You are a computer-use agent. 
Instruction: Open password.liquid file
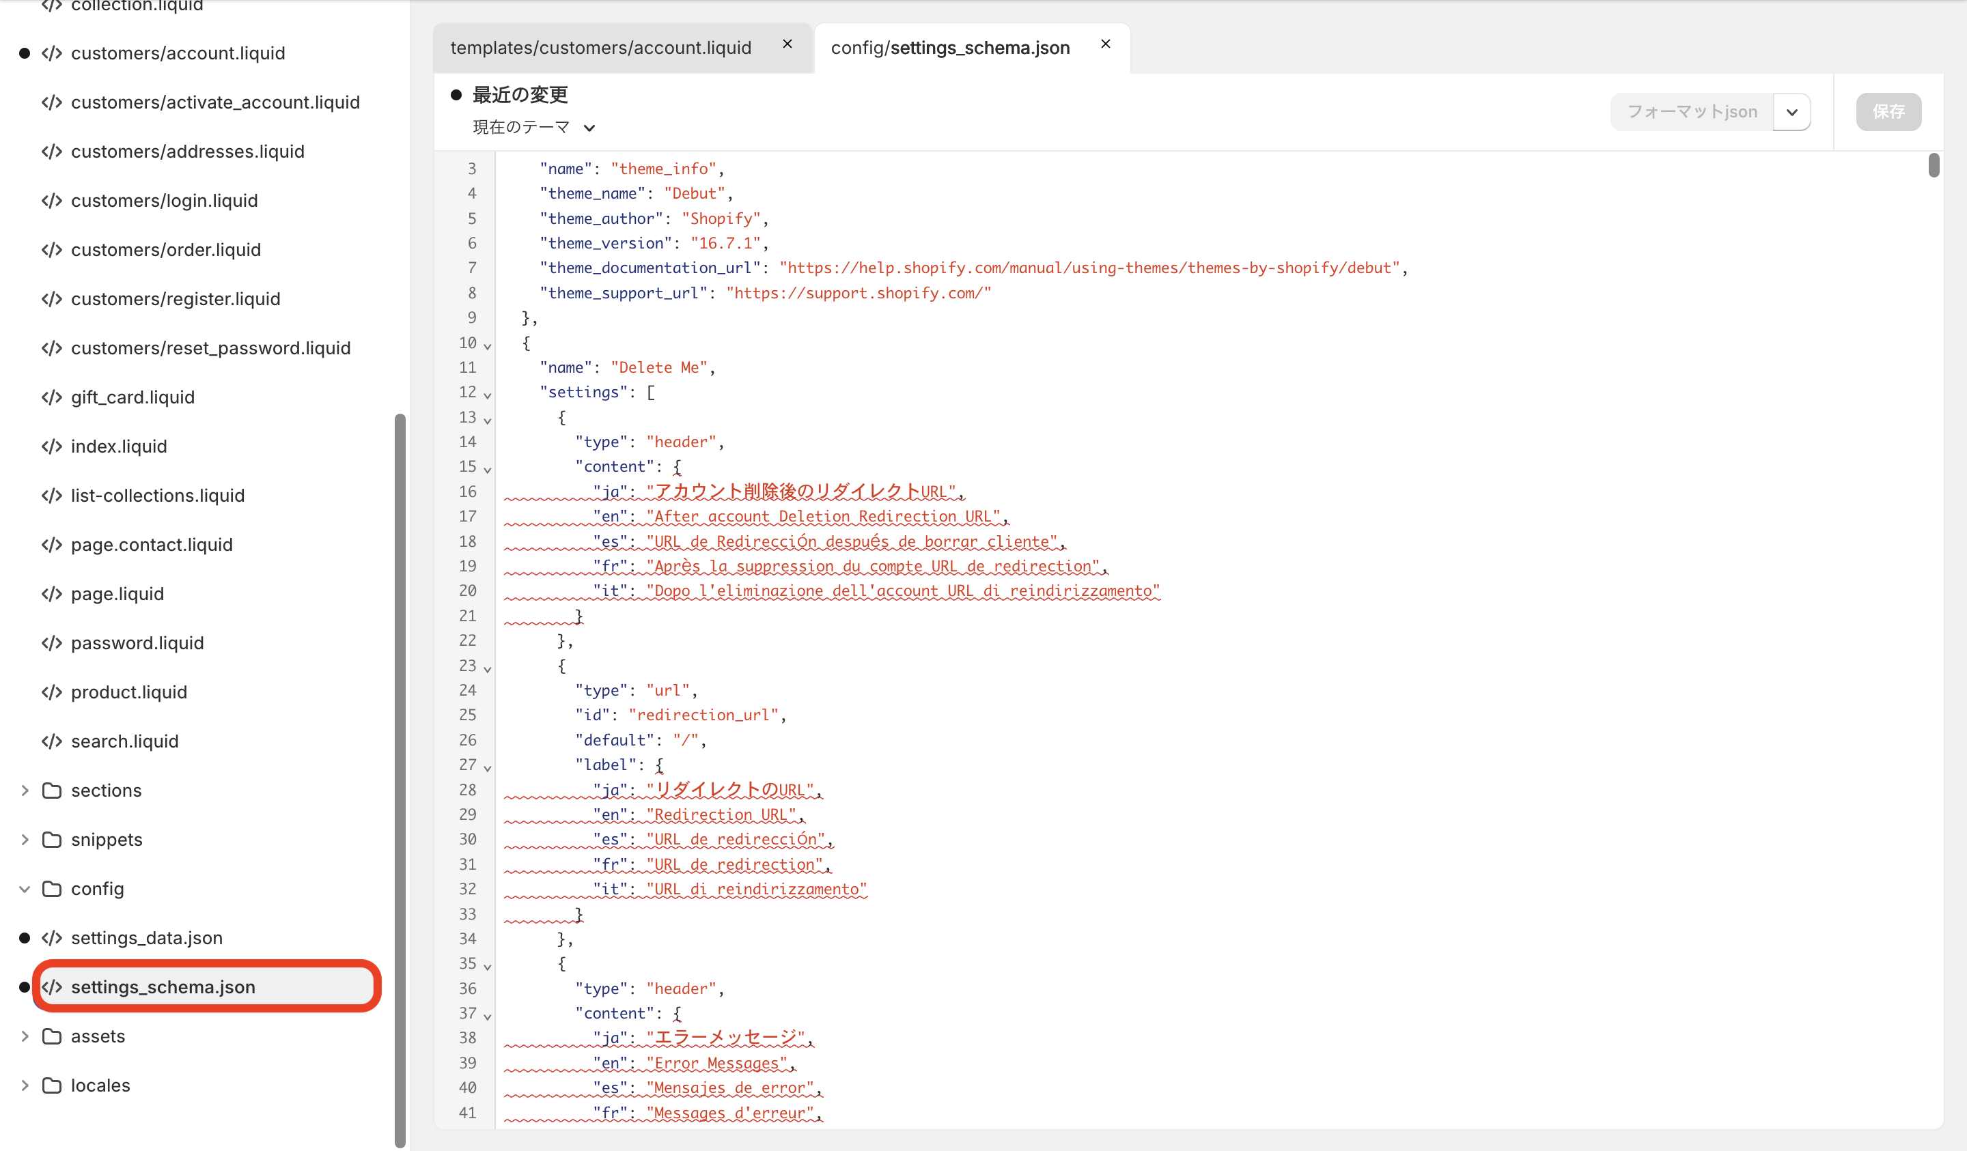137,643
